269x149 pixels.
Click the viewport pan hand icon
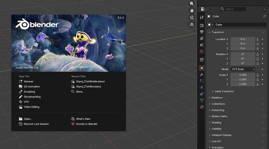coord(192,10)
